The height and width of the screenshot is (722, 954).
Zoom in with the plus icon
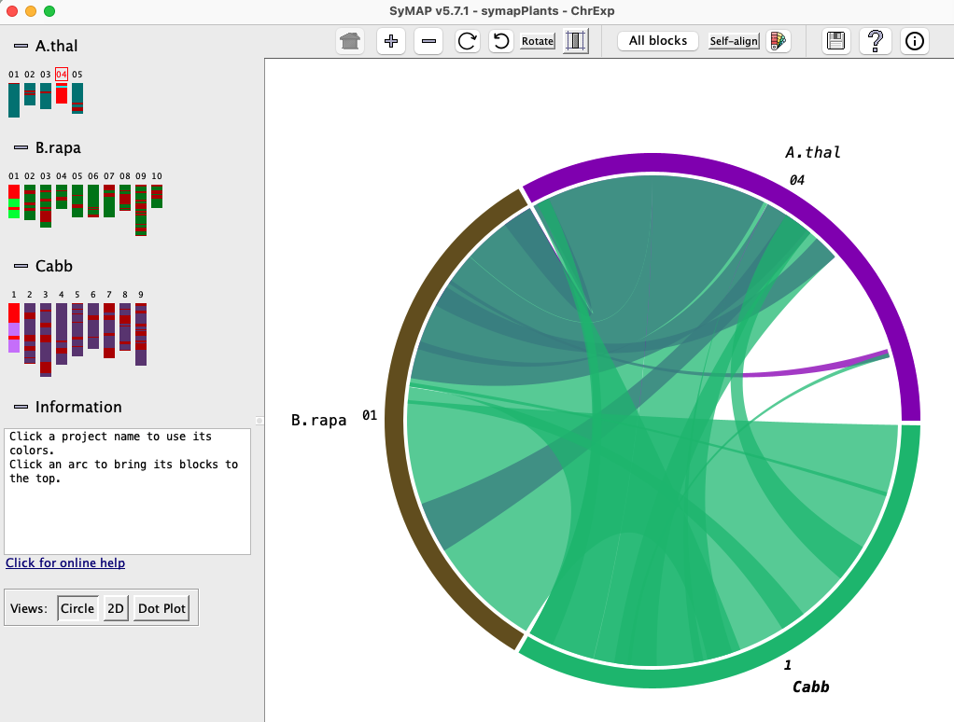tap(391, 41)
